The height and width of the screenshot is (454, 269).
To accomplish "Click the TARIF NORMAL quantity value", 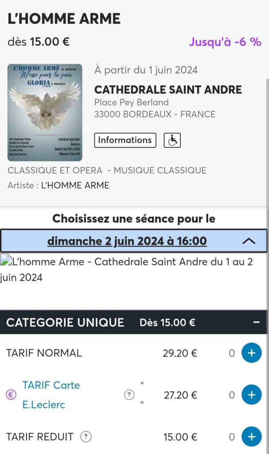I will [x=231, y=353].
